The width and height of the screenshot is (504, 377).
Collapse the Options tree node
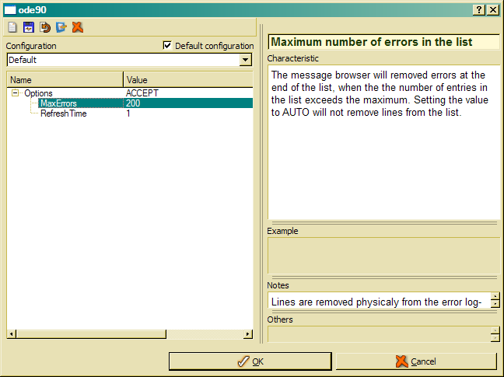point(16,93)
